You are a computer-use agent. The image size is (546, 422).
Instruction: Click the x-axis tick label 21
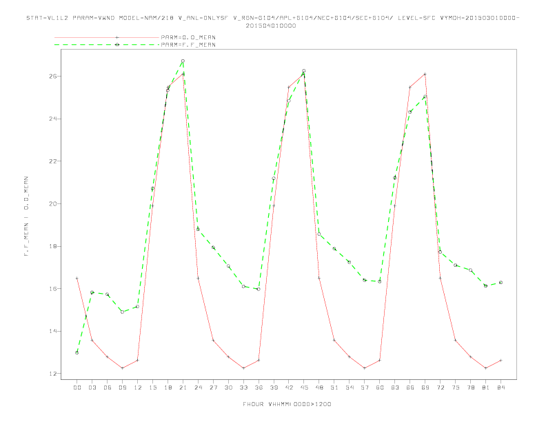click(183, 388)
